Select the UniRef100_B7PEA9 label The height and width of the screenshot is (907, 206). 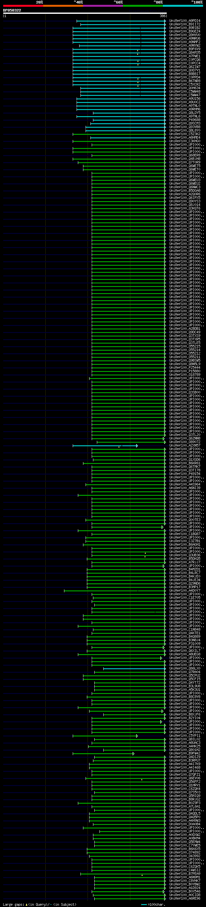(x=184, y=874)
